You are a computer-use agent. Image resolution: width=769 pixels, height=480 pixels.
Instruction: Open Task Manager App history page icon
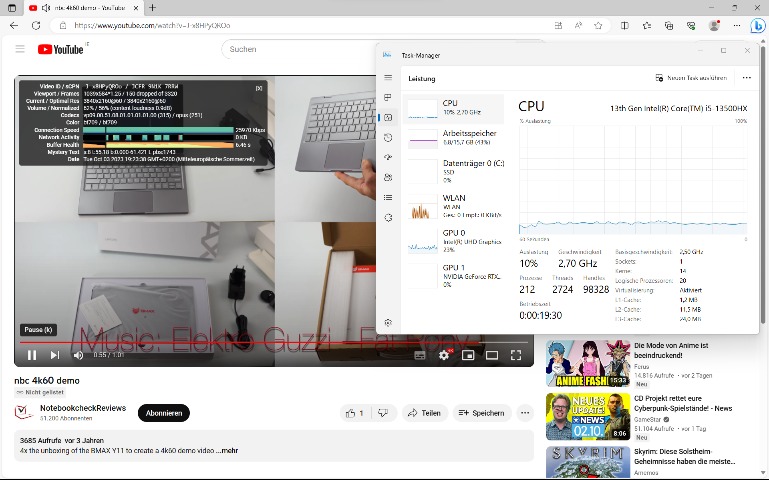pyautogui.click(x=388, y=138)
